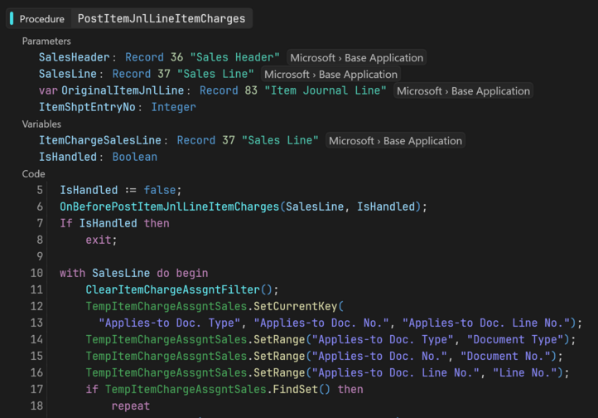Select the ItemShptEntryNo parameter name

tap(88, 107)
